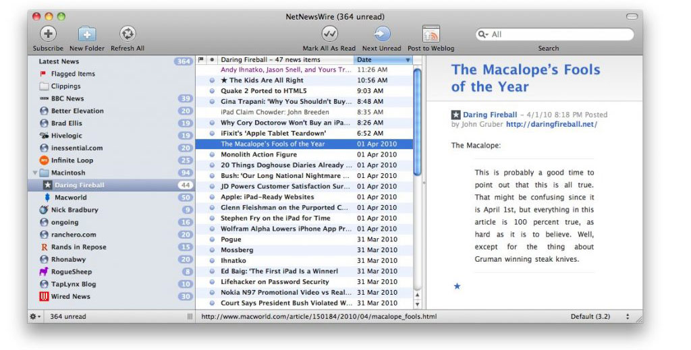
Task: Click the globe icon beside Better Elevation
Action: (x=44, y=111)
